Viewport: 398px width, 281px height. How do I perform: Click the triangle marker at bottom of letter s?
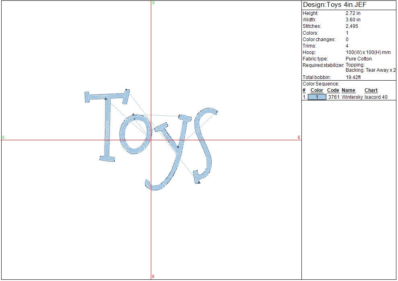pyautogui.click(x=199, y=182)
